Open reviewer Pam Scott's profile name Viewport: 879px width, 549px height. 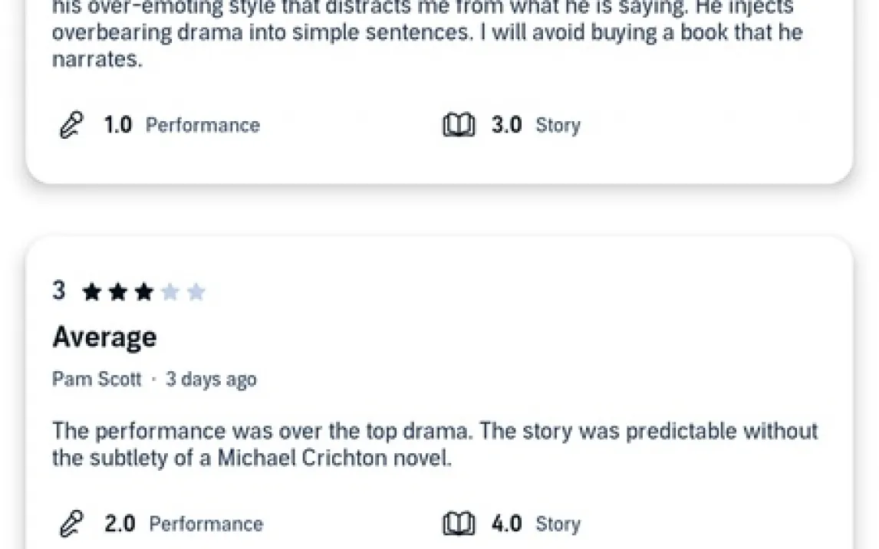(x=97, y=380)
